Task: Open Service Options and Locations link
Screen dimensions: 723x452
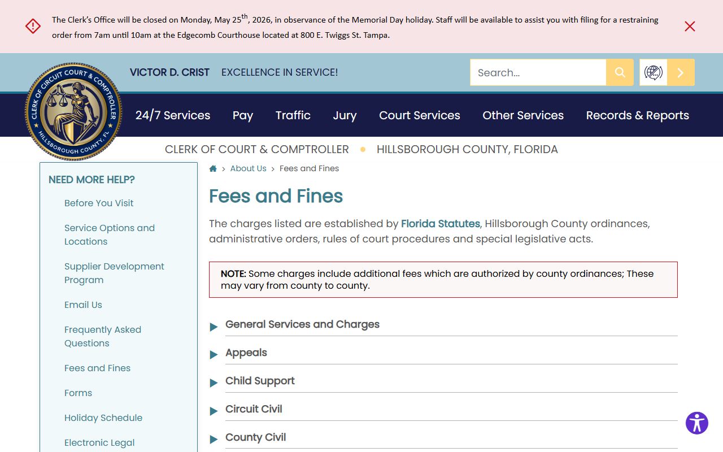Action: tap(110, 234)
